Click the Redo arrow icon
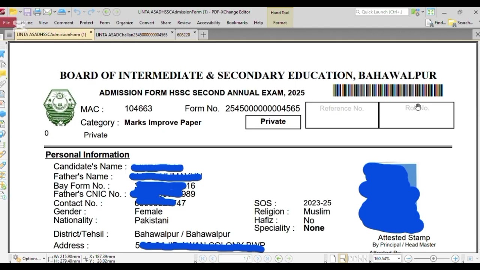 tap(91, 12)
